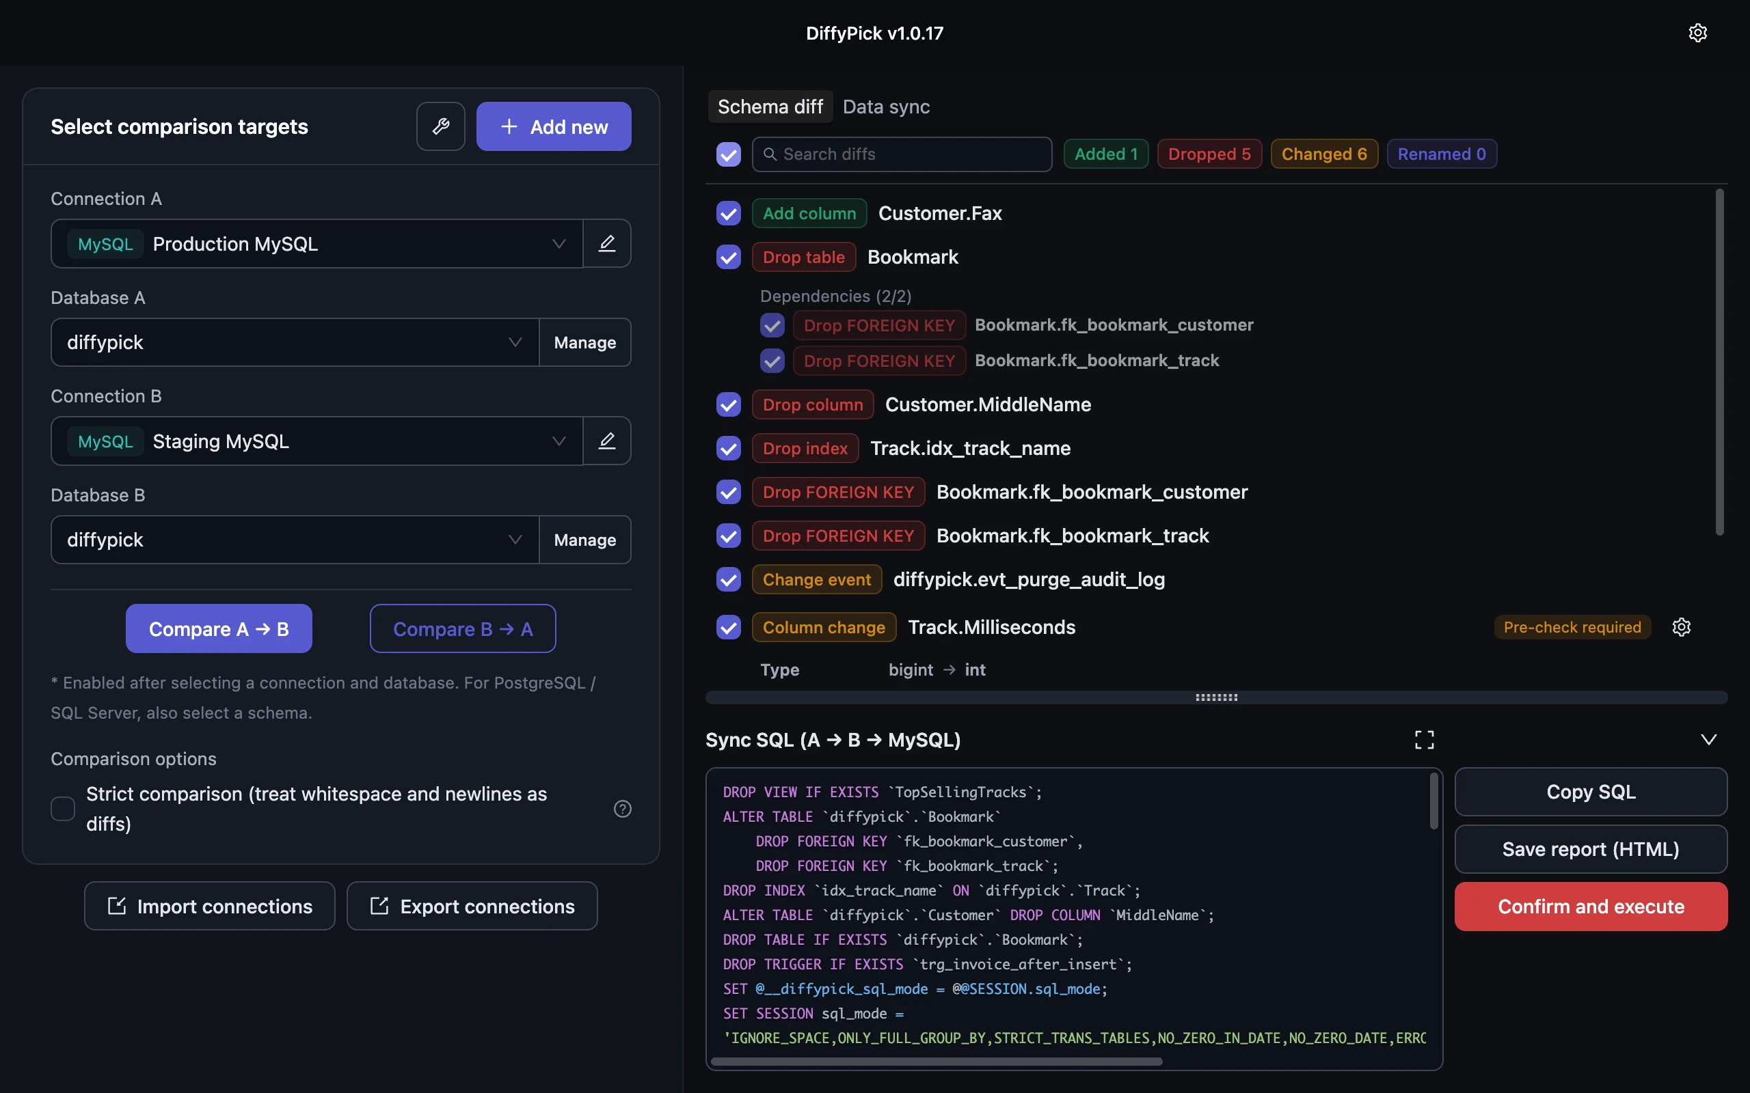Click the Pre-check required badge
This screenshot has width=1750, height=1093.
click(x=1572, y=626)
